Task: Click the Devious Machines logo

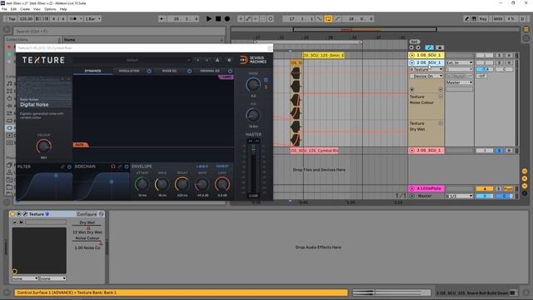Action: tap(253, 60)
